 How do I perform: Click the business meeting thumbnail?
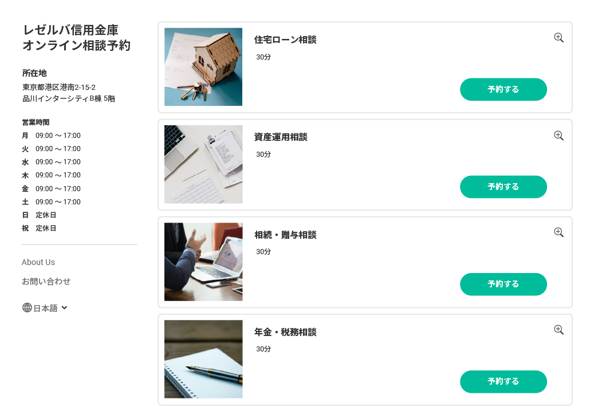203,262
